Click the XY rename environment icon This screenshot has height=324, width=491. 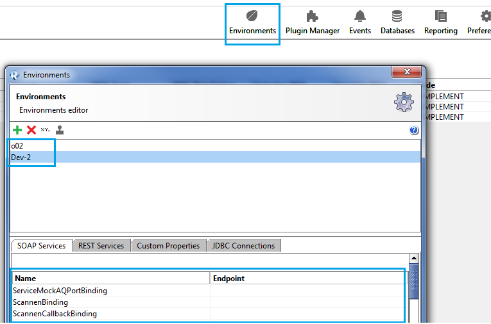click(x=45, y=130)
